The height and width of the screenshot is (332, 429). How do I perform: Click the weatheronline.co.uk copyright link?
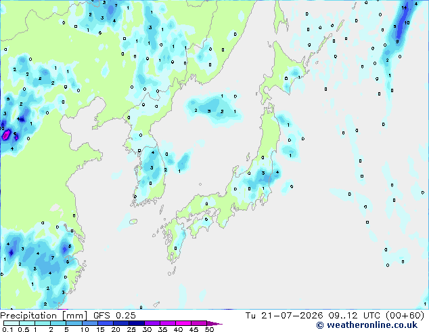pyautogui.click(x=367, y=325)
